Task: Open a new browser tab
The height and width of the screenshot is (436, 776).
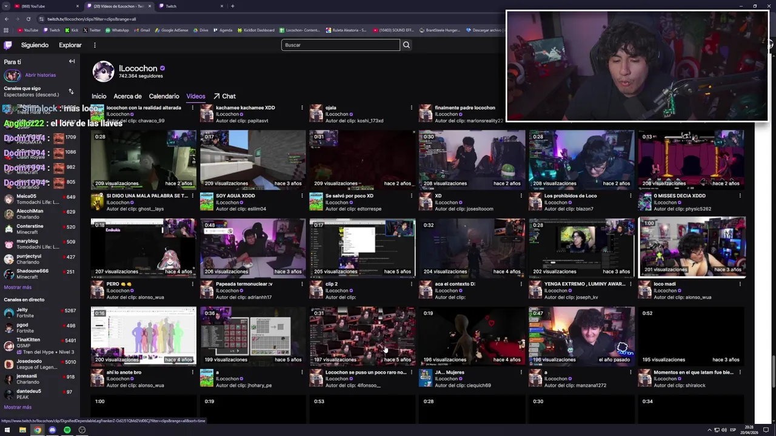Action: [233, 6]
